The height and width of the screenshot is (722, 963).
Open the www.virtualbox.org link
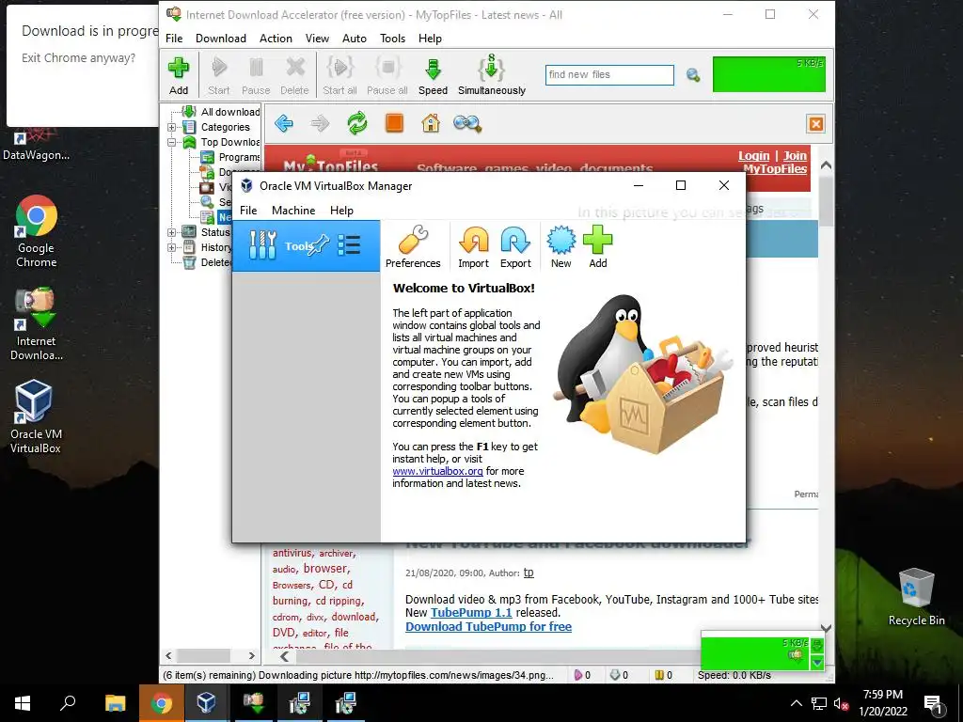(x=438, y=472)
